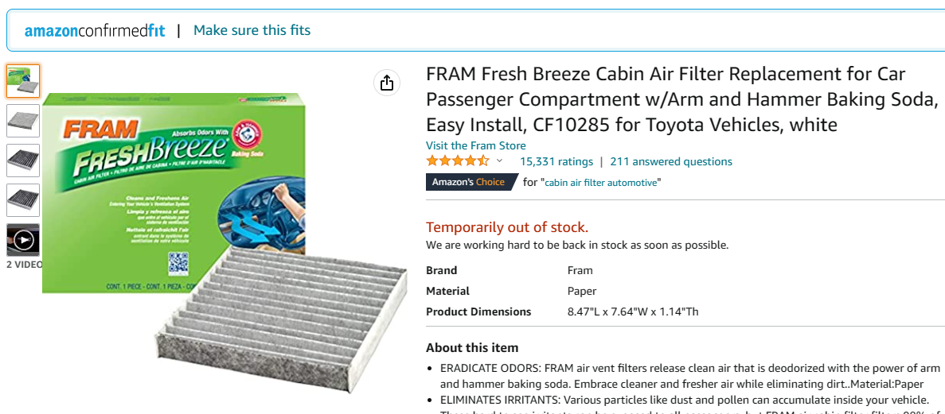This screenshot has height=414, width=945.
Task: Click the "Temporarily out of stock" message
Action: tap(507, 227)
